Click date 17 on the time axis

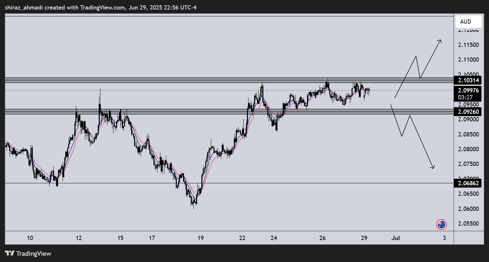coord(153,238)
